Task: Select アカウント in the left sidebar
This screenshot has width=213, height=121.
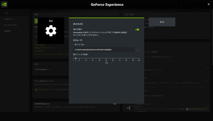Action: pyautogui.click(x=9, y=19)
